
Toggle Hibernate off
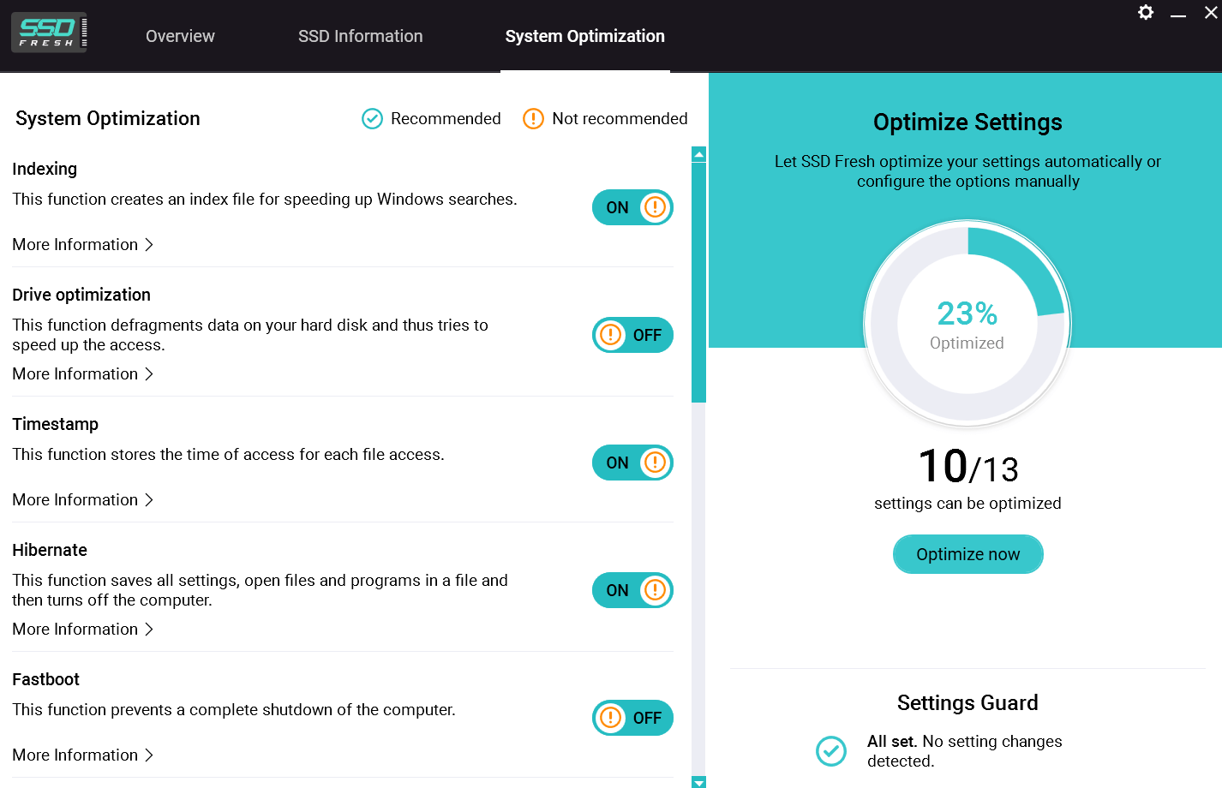(x=632, y=590)
